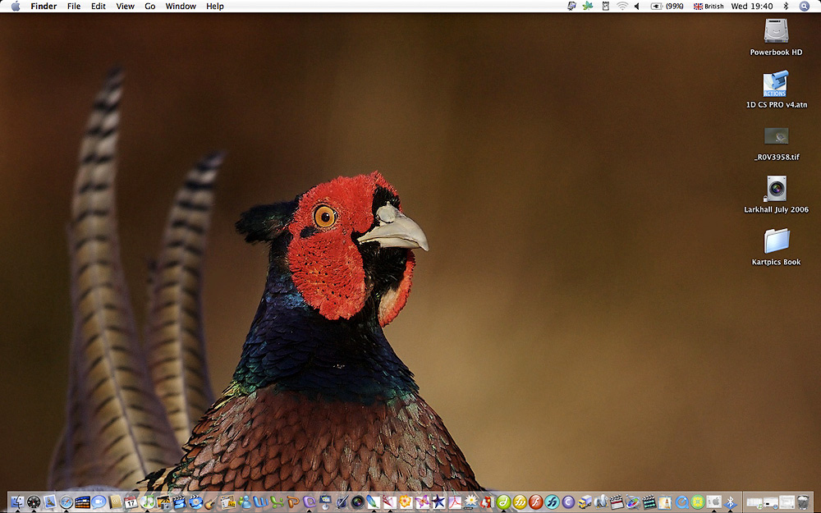Screen dimensions: 821x513
Task: Open iDVD from the Dock
Action: pos(195,502)
